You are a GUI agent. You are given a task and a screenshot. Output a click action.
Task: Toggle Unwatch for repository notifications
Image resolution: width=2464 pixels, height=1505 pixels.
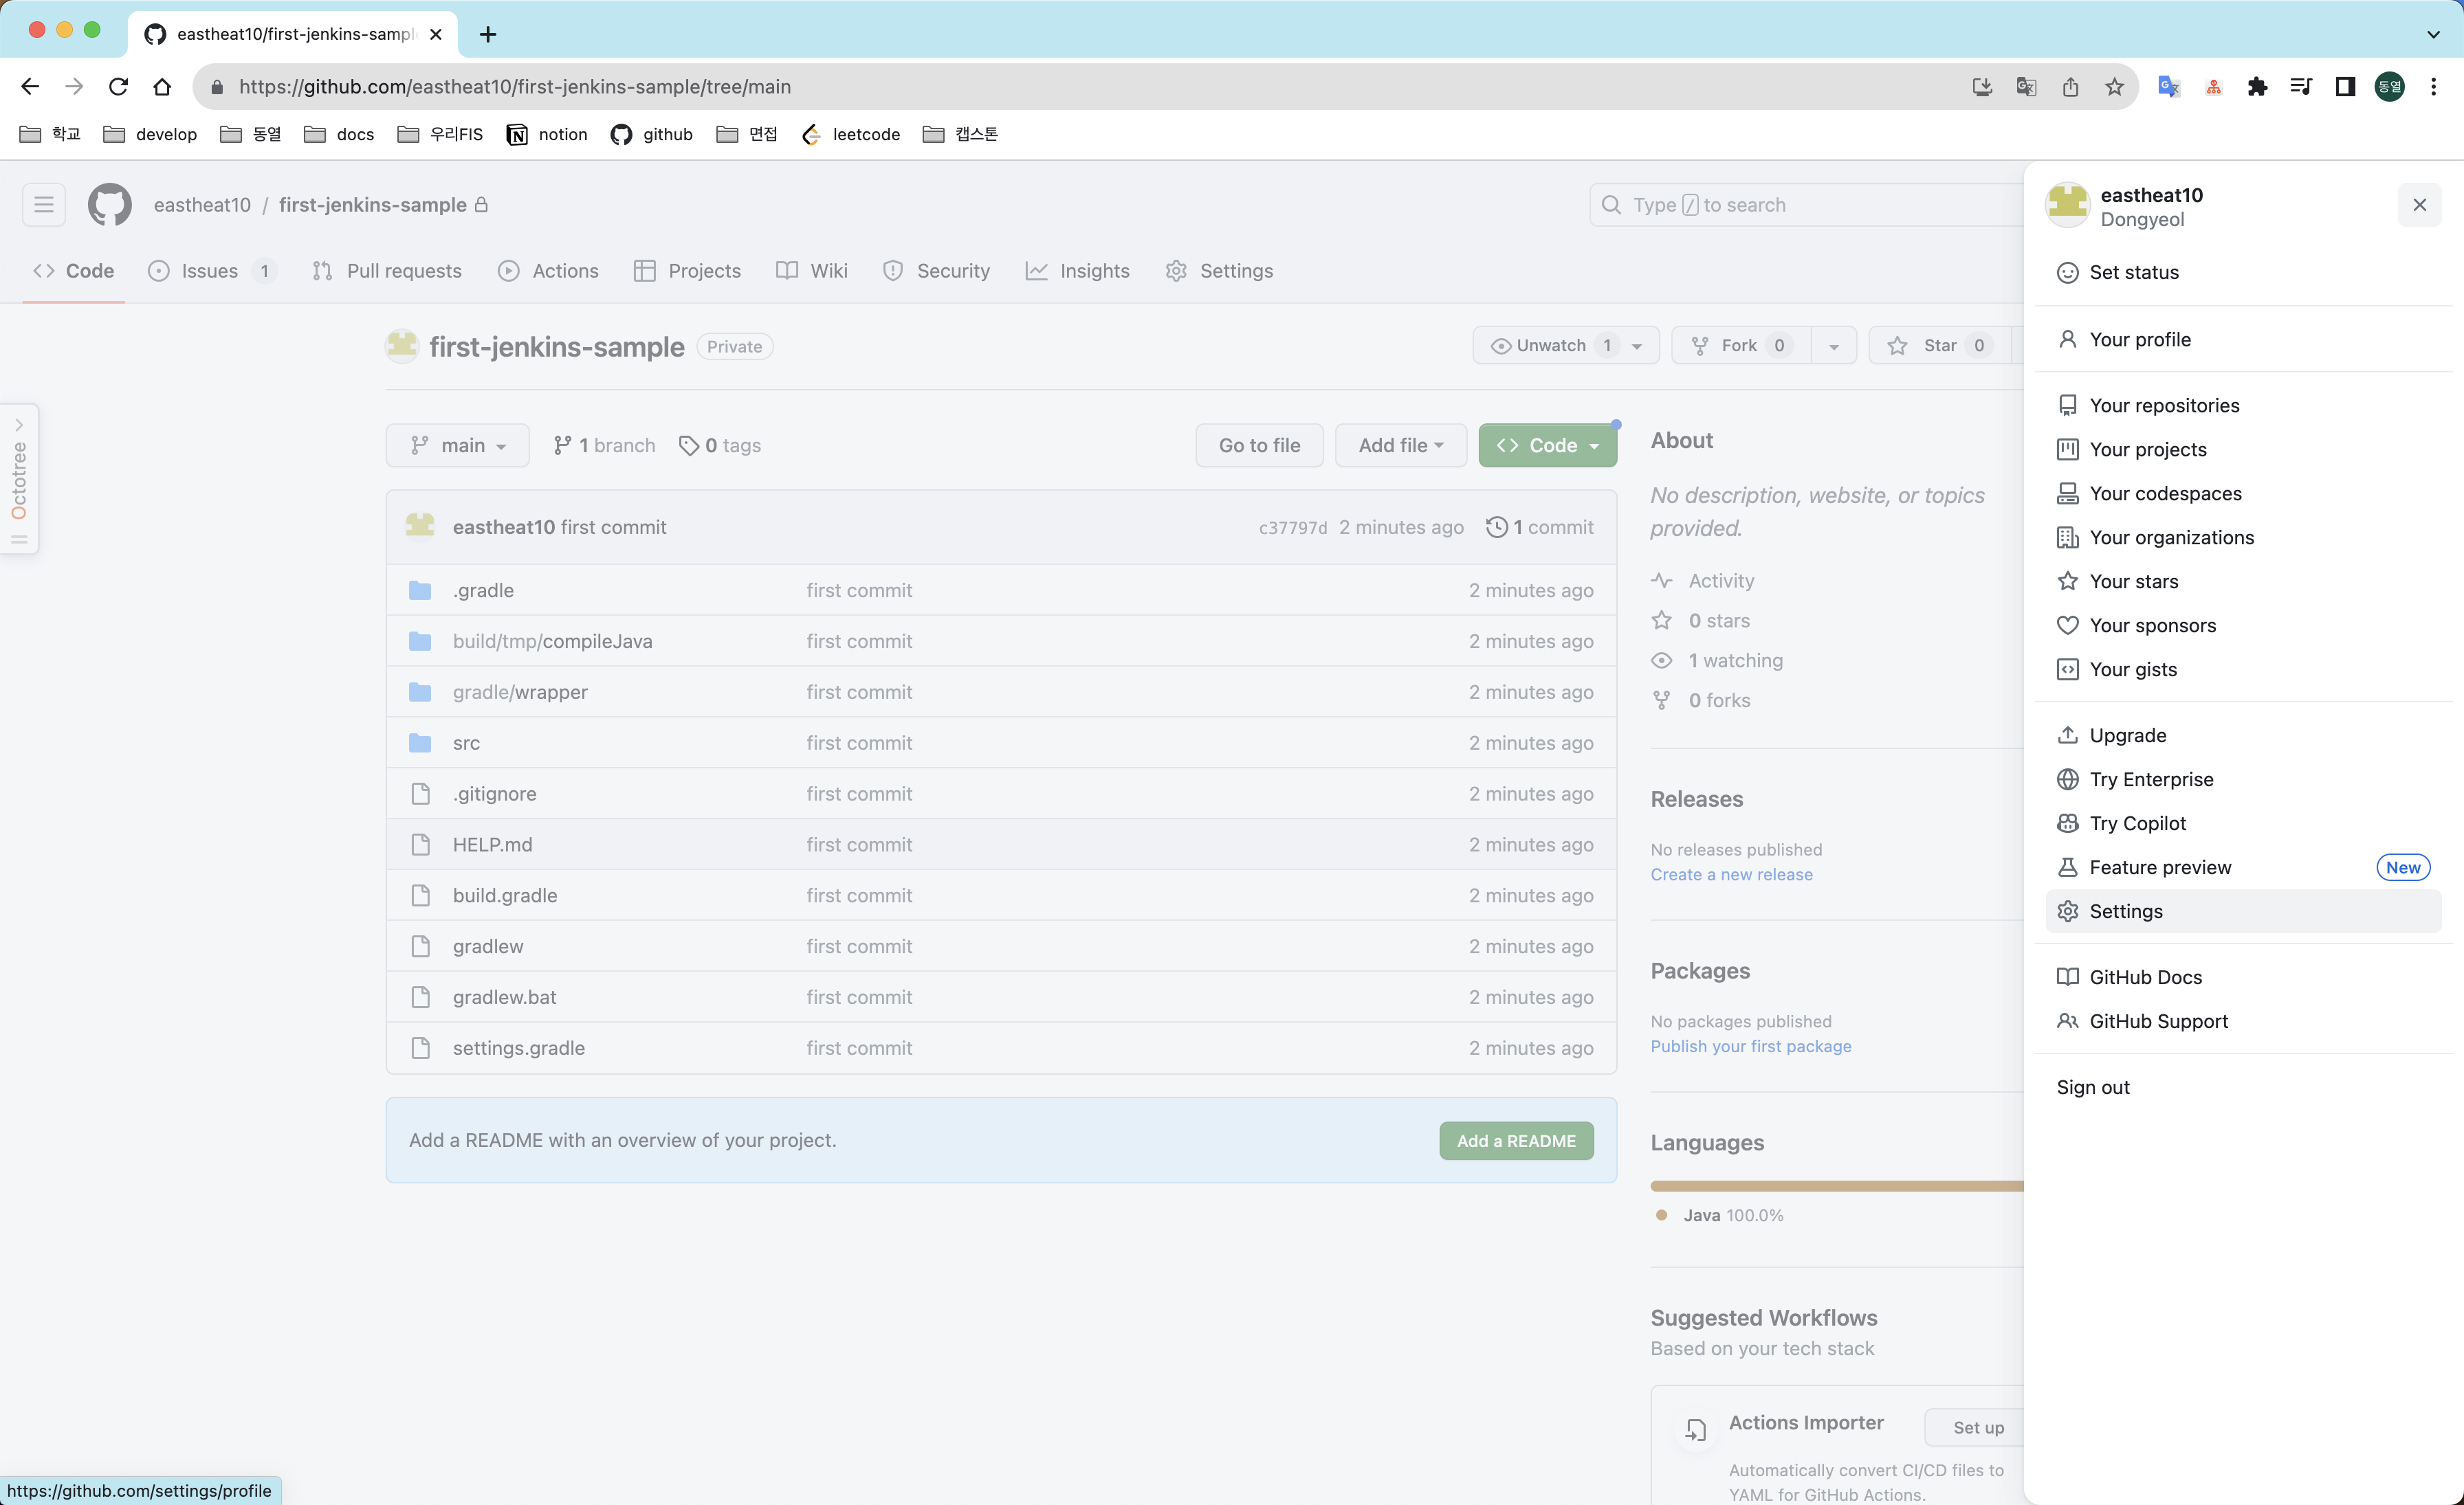pyautogui.click(x=1550, y=346)
